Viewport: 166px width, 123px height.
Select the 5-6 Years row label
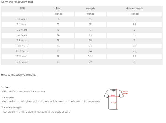pos(22,30)
